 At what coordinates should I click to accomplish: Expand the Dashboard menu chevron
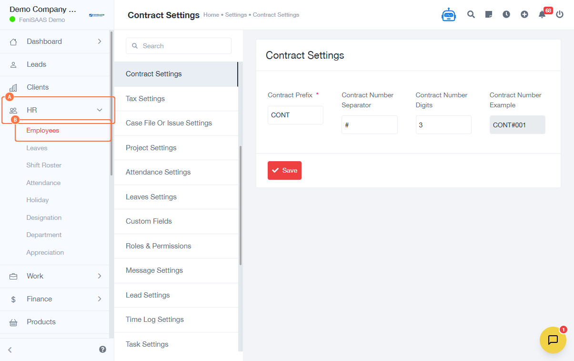tap(99, 41)
